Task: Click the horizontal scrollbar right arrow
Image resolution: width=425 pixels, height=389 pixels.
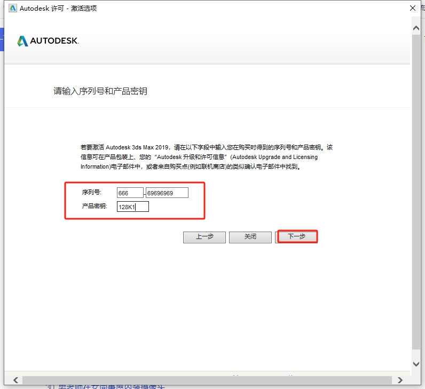Action: [x=400, y=380]
